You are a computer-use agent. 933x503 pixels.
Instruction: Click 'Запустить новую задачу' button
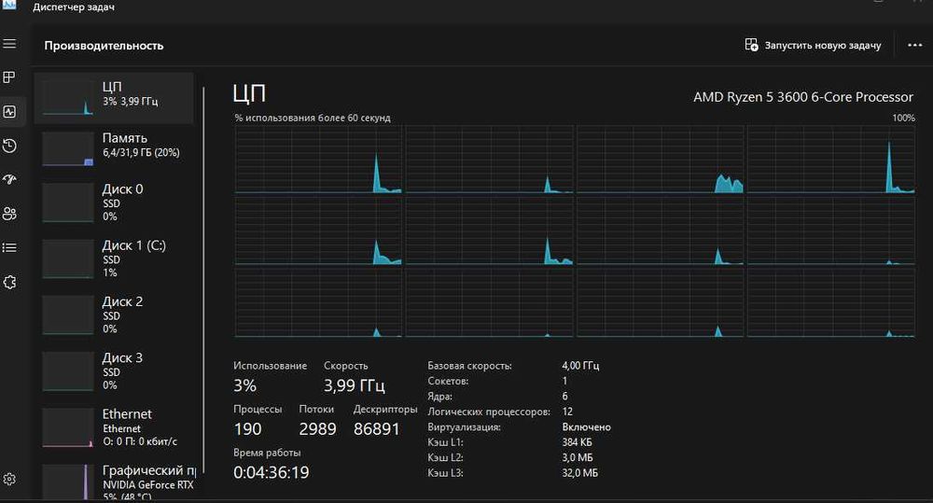coord(813,45)
